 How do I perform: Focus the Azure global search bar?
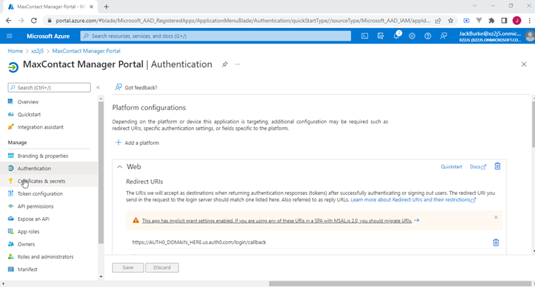pyautogui.click(x=215, y=36)
